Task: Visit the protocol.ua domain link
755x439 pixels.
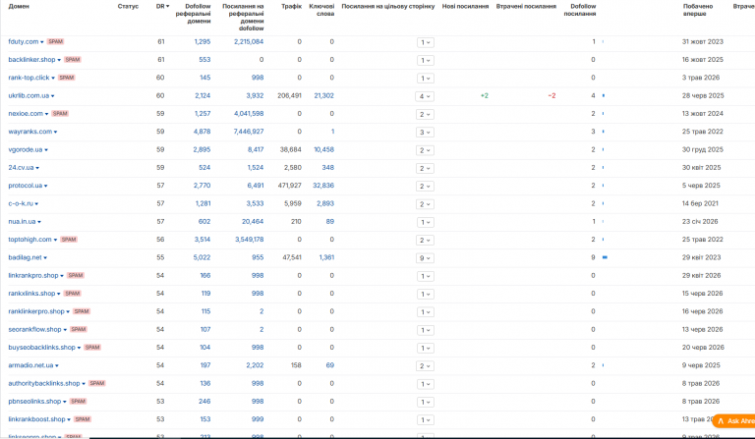Action: click(25, 186)
